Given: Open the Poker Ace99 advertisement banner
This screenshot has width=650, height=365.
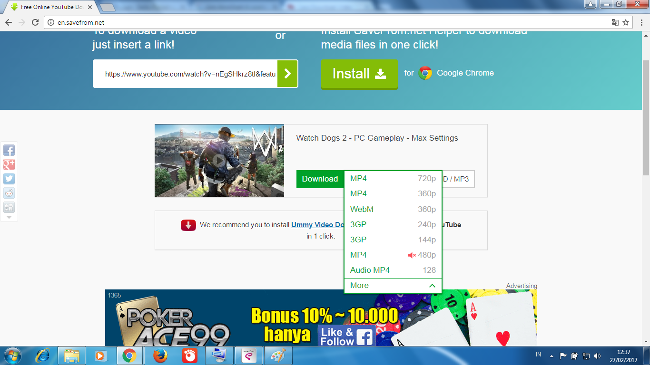Looking at the screenshot, I should tap(321, 317).
